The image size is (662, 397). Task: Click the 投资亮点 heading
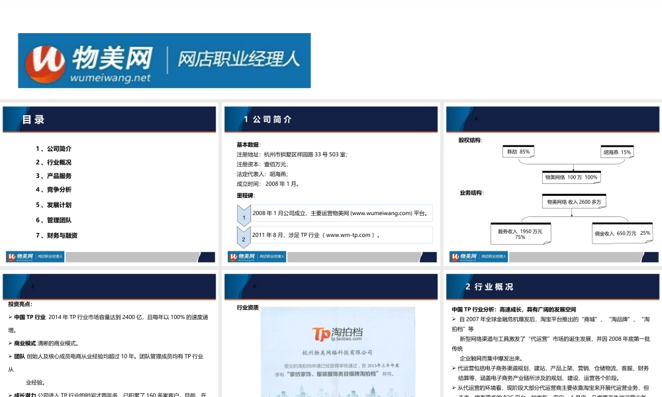(x=20, y=304)
